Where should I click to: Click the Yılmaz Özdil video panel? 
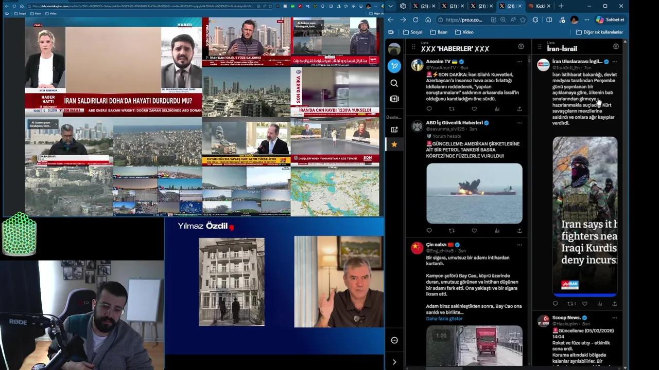274,286
